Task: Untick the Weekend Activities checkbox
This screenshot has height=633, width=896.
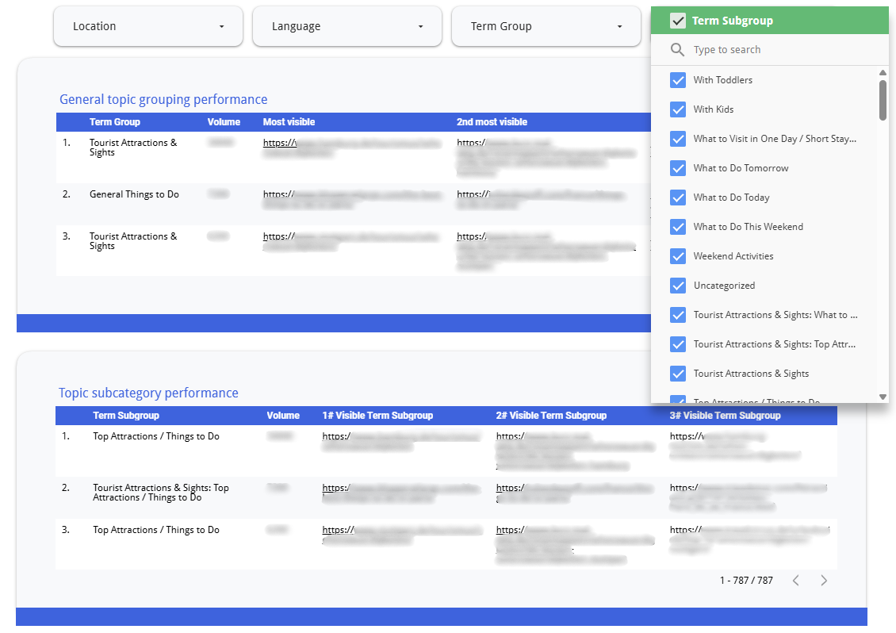Action: (678, 256)
